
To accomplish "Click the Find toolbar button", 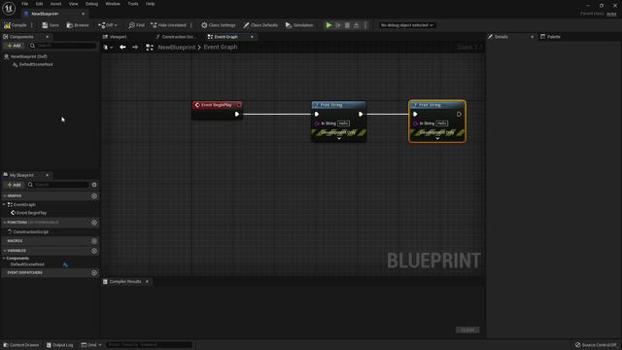I will [x=136, y=25].
